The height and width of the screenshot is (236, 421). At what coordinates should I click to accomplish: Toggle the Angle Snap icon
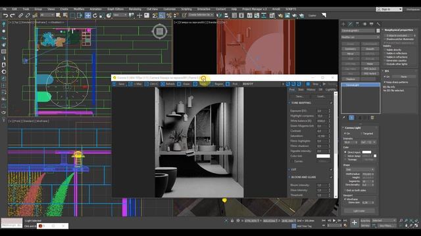coord(162,16)
